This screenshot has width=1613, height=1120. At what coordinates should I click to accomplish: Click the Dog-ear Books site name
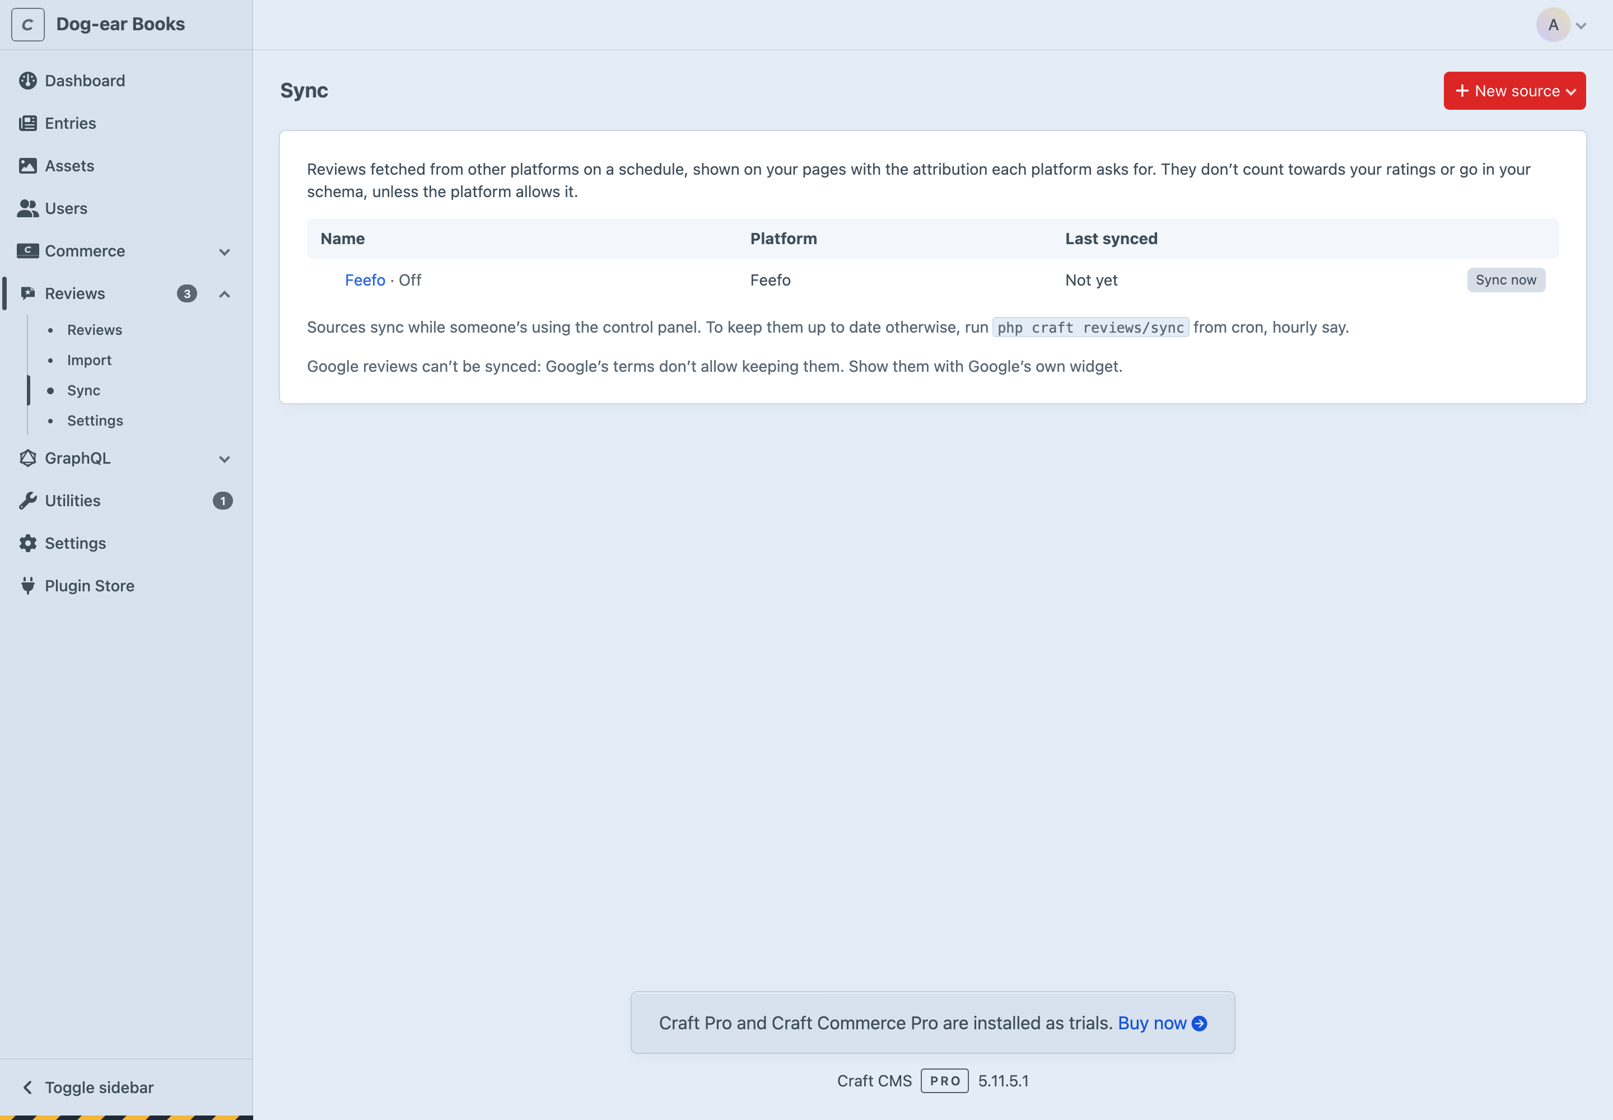(121, 24)
